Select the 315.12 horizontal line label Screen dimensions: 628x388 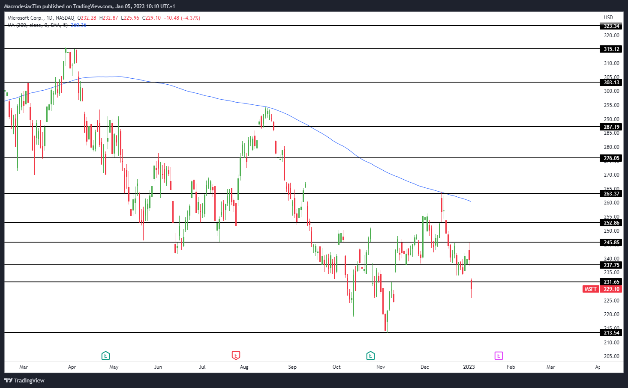point(611,49)
